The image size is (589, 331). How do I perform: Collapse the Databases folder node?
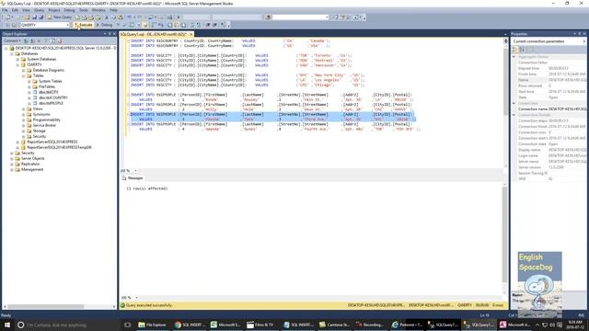(12, 53)
